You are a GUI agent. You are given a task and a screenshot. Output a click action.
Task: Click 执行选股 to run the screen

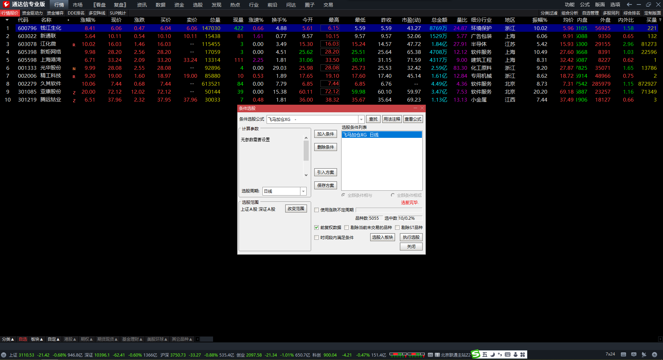pos(411,237)
